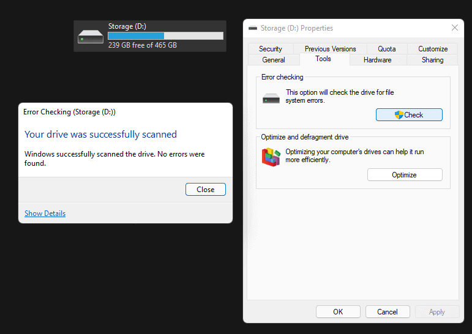Screen dimensions: 472x334
Task: Click 'No errors were found' message text
Action: pos(114,158)
